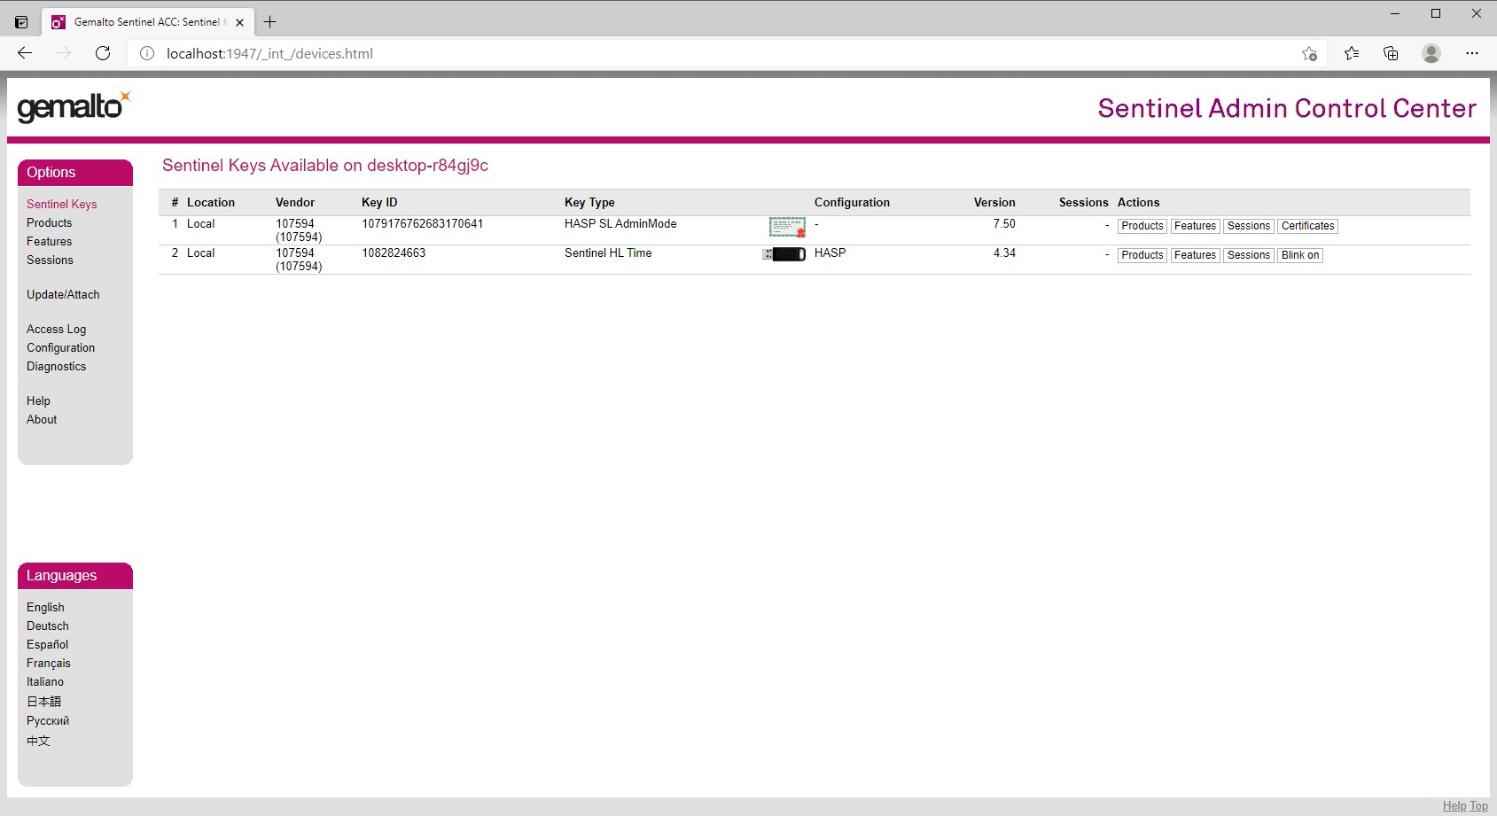The height and width of the screenshot is (816, 1497).
Task: Click version 4.34 cell
Action: 1004,253
